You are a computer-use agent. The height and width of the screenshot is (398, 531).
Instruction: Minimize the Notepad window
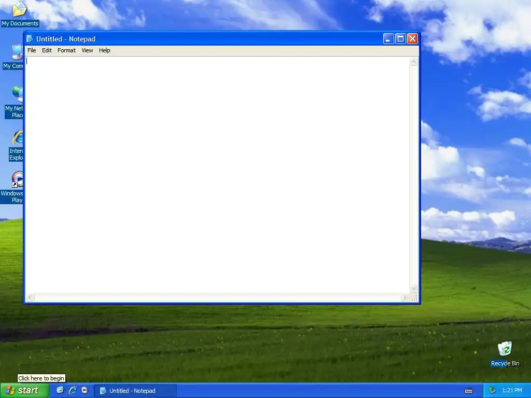(x=388, y=39)
